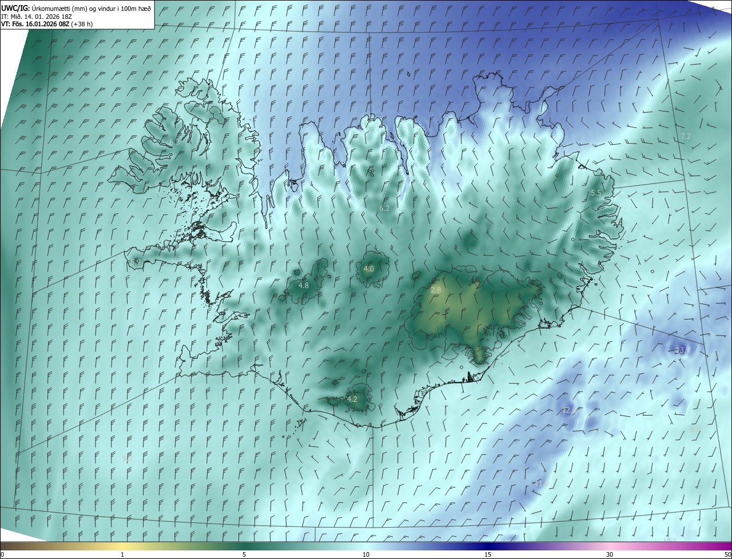This screenshot has width=732, height=559.
Task: Click the 4.2 value on Mýrdalsjökull glacier
Action: pos(352,399)
